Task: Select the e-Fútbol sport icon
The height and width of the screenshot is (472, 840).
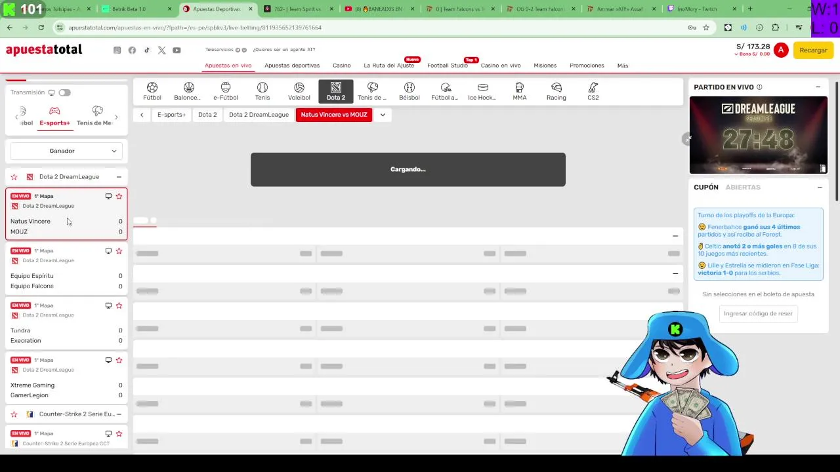Action: [x=226, y=91]
